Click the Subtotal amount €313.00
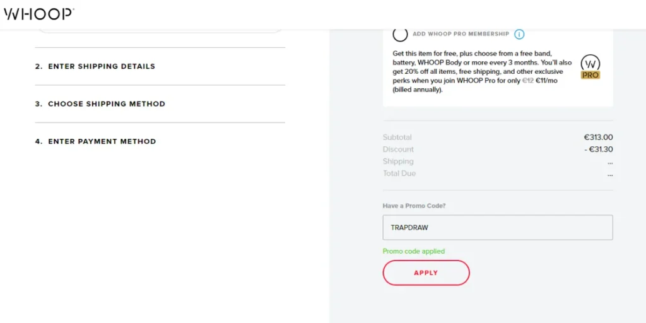 (x=598, y=138)
